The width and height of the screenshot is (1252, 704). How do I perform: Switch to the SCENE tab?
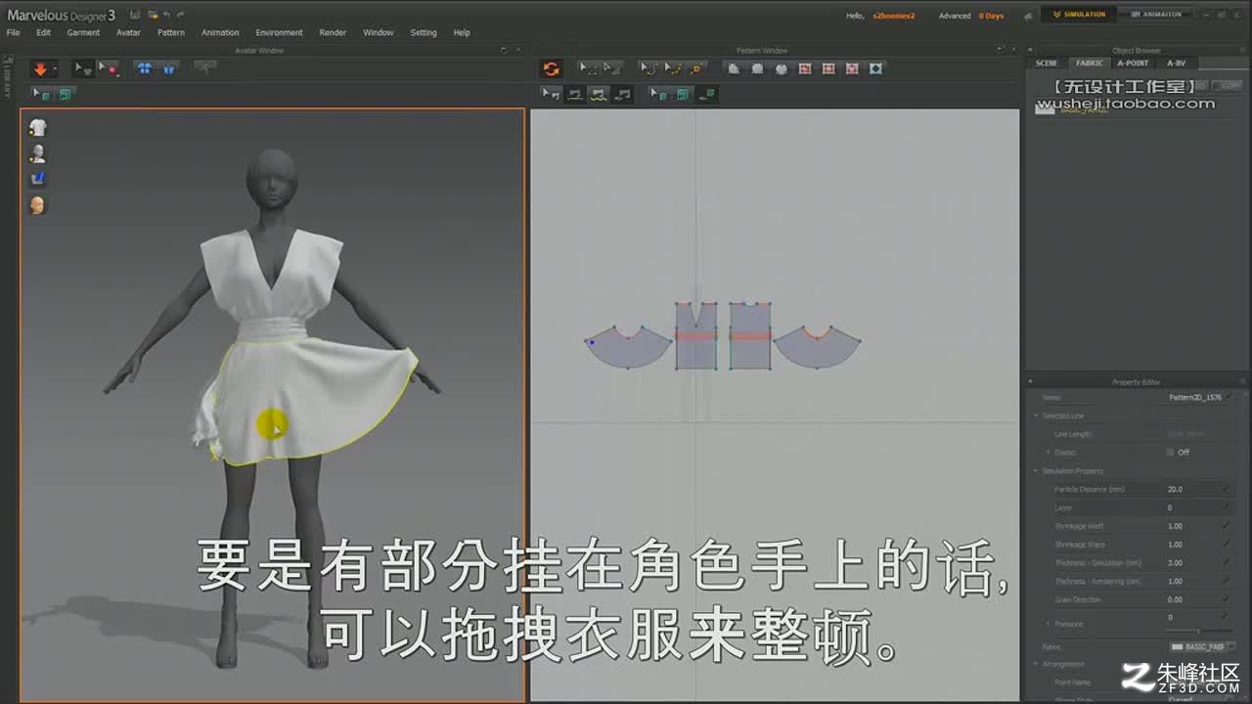point(1047,63)
